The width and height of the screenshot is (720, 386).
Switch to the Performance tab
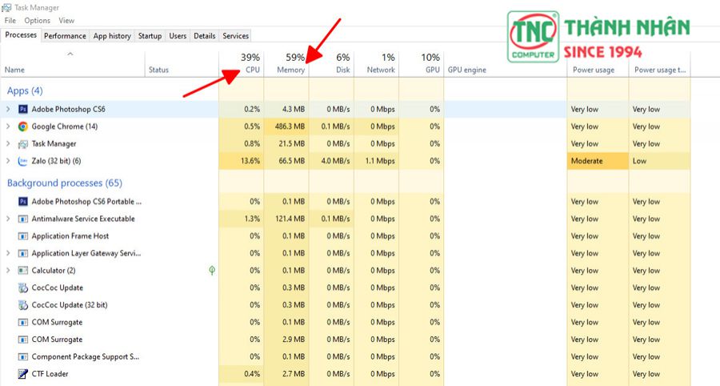[65, 36]
